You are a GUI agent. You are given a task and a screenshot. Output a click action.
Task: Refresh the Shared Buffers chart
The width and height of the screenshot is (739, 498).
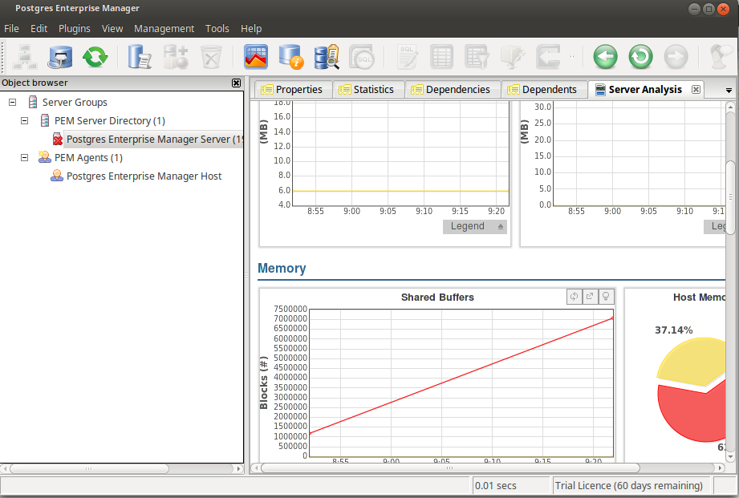(x=574, y=297)
